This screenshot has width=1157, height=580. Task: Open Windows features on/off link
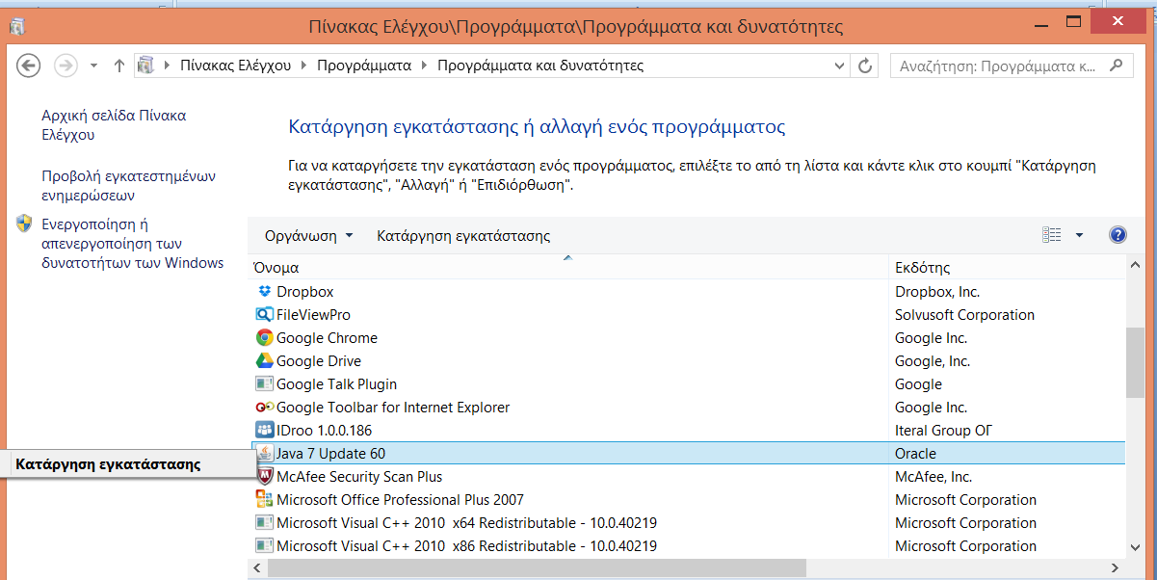[132, 244]
